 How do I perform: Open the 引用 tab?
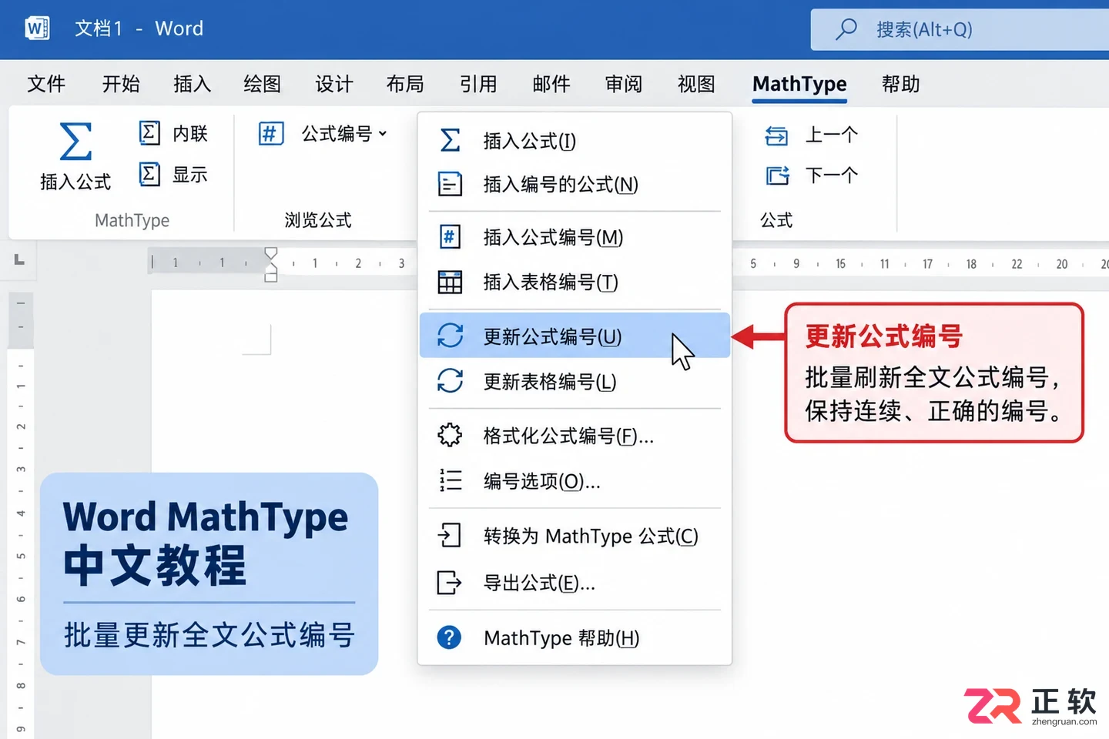(x=478, y=83)
